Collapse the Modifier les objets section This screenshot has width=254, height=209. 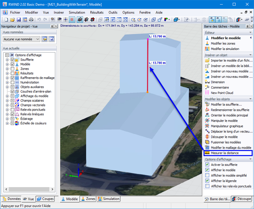pyautogui.click(x=250, y=99)
